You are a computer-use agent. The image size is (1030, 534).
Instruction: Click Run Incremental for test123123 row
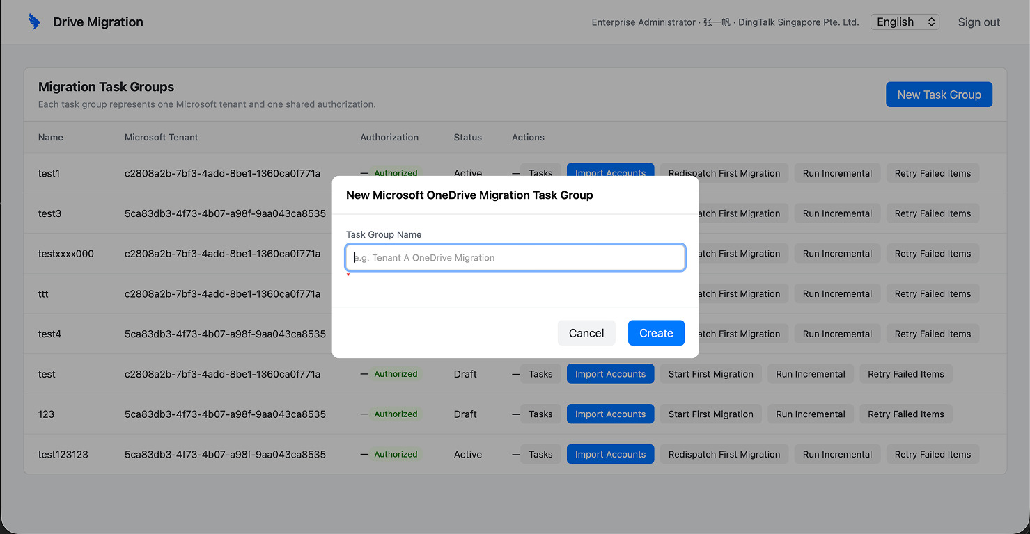click(x=837, y=455)
